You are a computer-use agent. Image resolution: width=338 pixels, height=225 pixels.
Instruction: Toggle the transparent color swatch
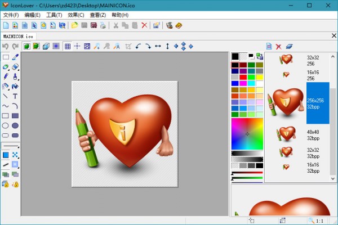[244, 56]
